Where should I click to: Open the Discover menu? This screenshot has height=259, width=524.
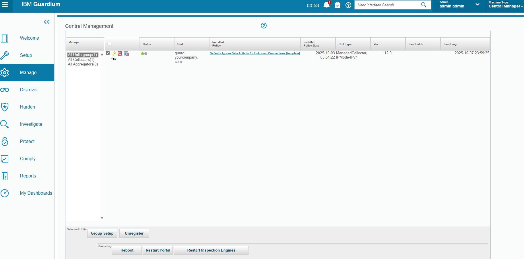tap(29, 90)
